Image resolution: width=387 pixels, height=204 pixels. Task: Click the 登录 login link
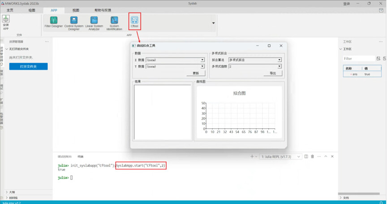347,4
